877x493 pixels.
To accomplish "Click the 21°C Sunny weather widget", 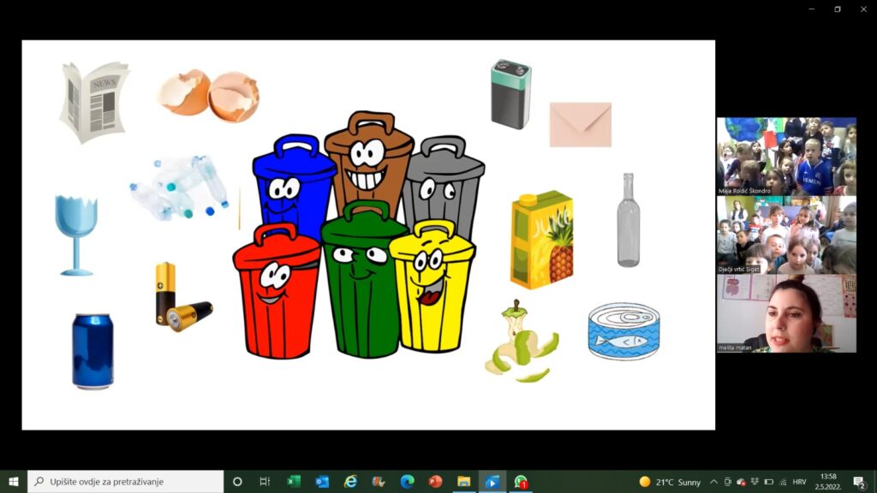I will tap(670, 482).
